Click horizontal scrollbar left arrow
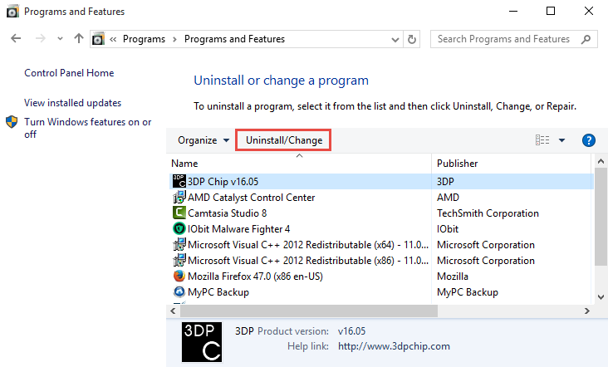This screenshot has width=608, height=367. point(173,311)
